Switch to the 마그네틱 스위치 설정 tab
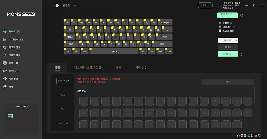Viewport: 267px width, 139px height. (x=88, y=68)
